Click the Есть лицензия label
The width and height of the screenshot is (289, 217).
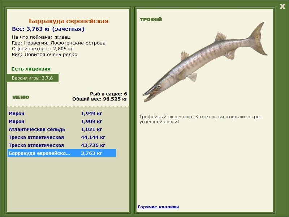pos(31,69)
